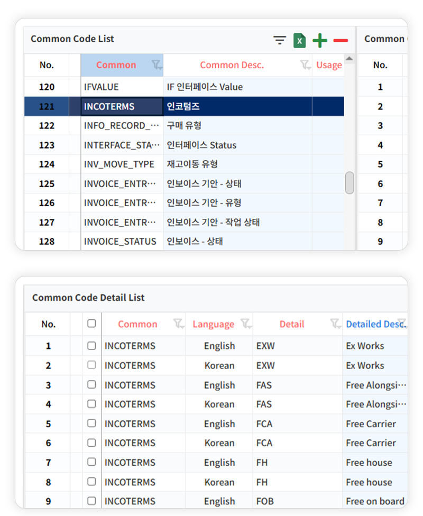
Task: Click the filter lines icon in Common Code List
Action: (280, 40)
